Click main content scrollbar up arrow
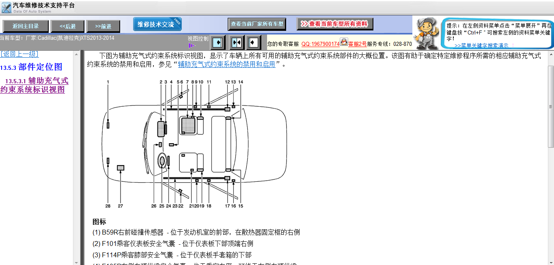Viewport: 554px width, 265px height. (x=551, y=54)
